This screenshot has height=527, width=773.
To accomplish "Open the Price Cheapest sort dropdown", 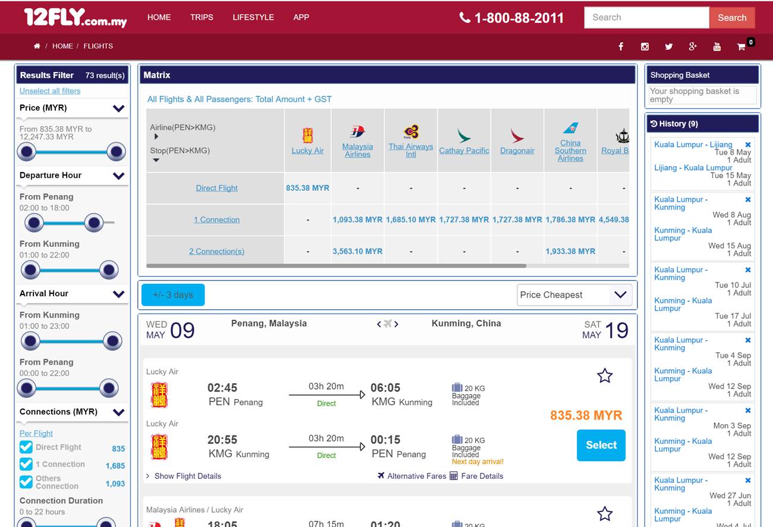I will pos(574,294).
